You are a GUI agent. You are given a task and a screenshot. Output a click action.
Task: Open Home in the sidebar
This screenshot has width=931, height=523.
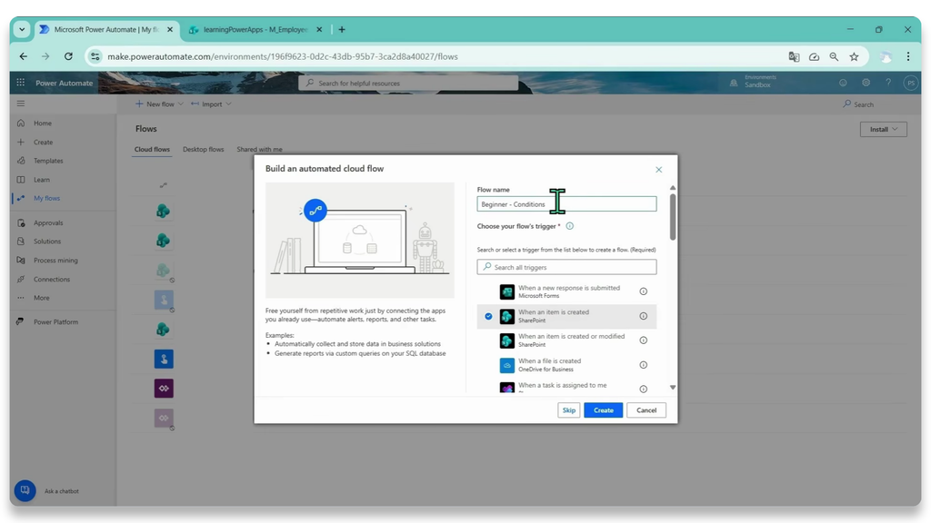click(43, 123)
